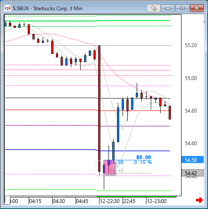Click the 0.15 % measurement text
208x209 pixels.
coord(143,162)
